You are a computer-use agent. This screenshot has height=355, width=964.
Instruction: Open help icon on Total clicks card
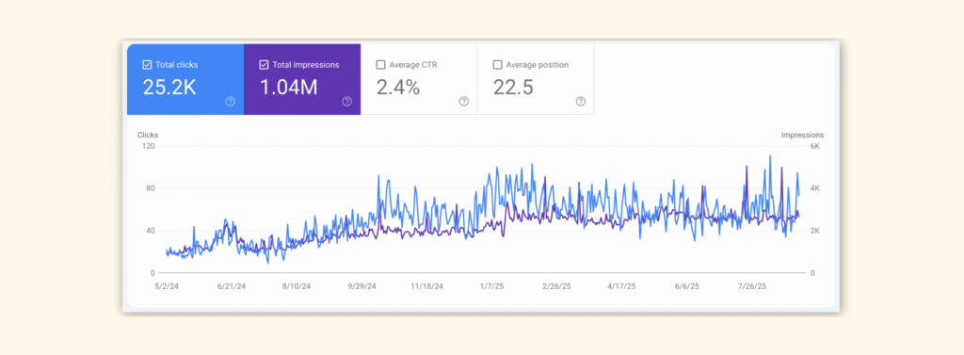[230, 102]
